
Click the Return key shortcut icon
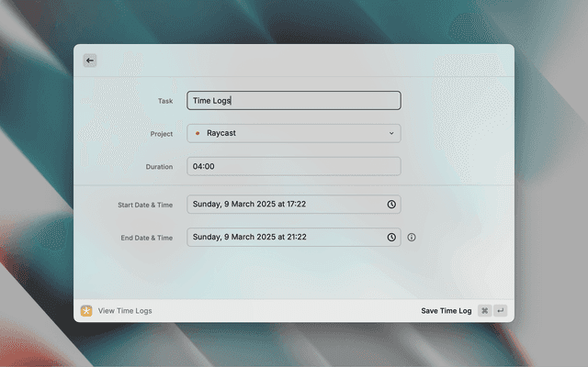point(501,311)
